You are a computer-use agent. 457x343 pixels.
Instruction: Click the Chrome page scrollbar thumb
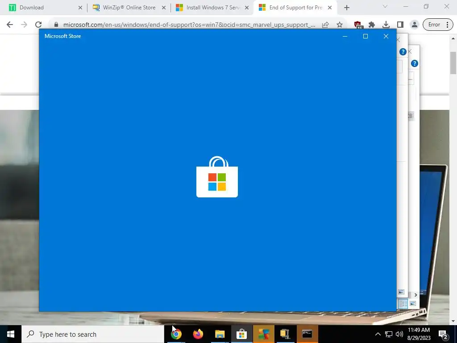(453, 63)
